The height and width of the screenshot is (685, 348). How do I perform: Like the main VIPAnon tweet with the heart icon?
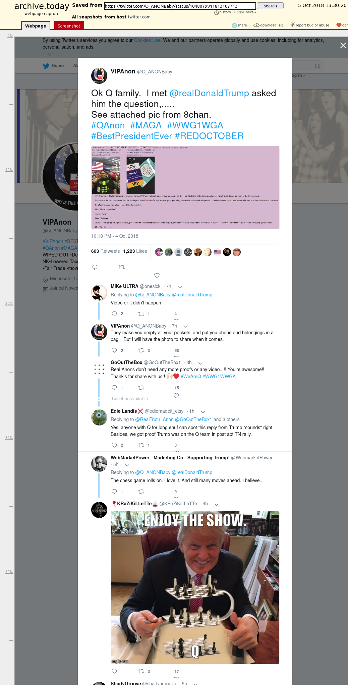pos(157,275)
